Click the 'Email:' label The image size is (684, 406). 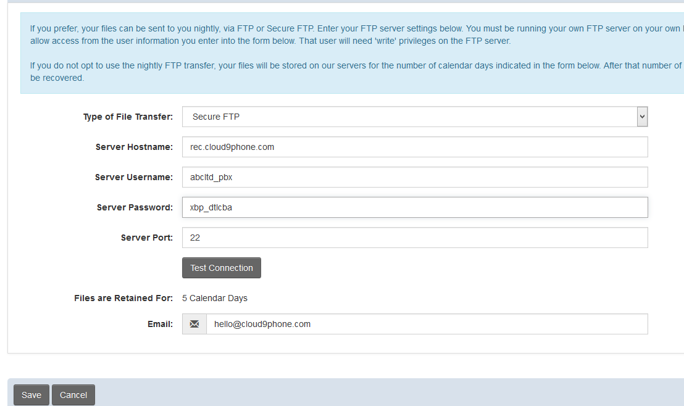[x=160, y=324]
